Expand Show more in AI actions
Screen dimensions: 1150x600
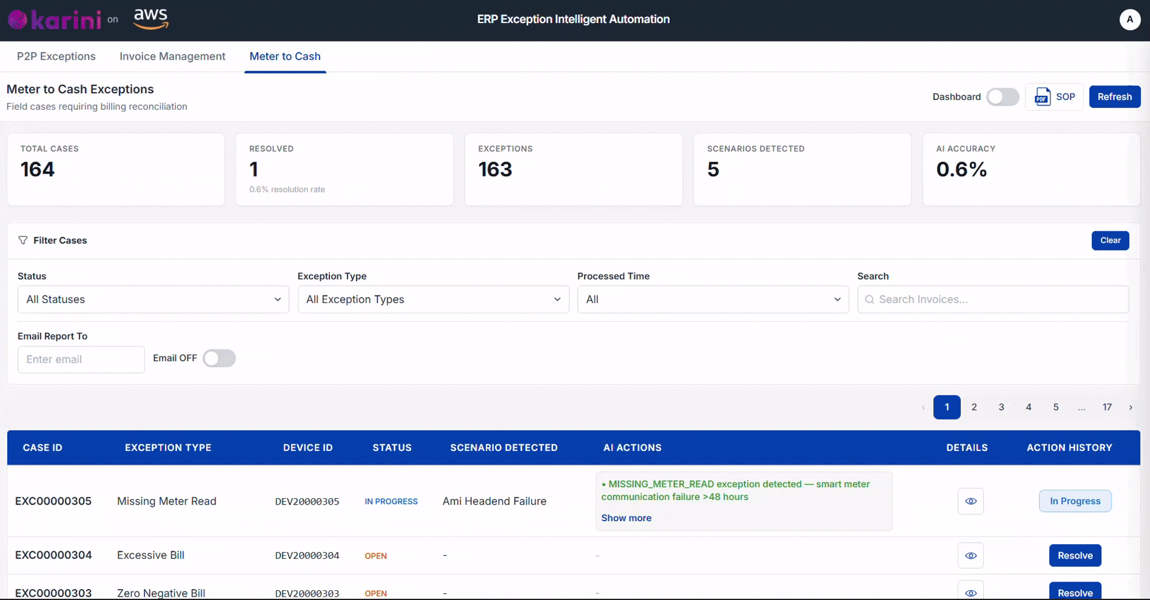coord(626,518)
